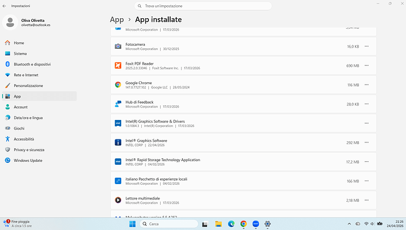Click the Google Chrome size 116 MB
406x230 pixels.
point(353,85)
